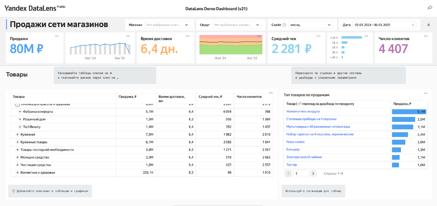This screenshot has height=206, width=437.
Task: Collapse the Техника для красоты и здоровья row
Action: point(17,105)
